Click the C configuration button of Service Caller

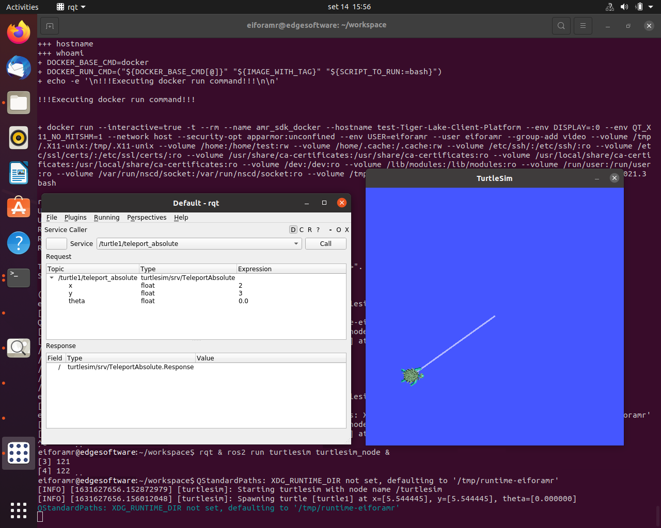pyautogui.click(x=302, y=230)
